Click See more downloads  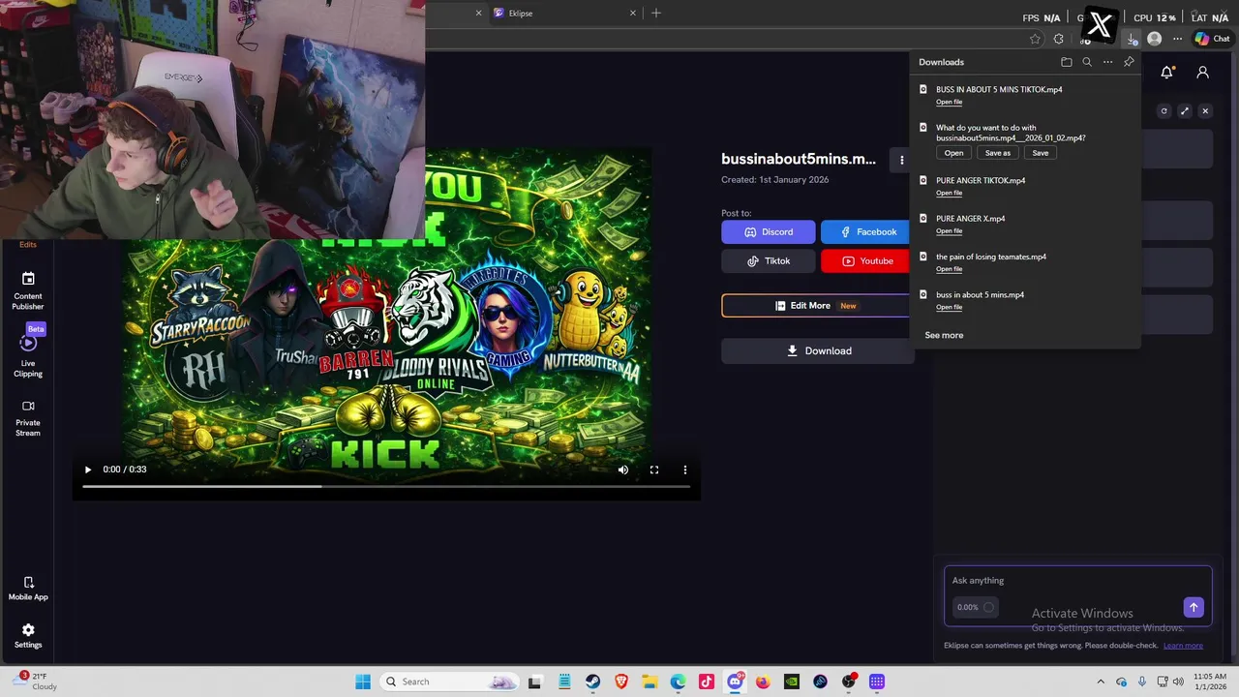[x=944, y=335]
